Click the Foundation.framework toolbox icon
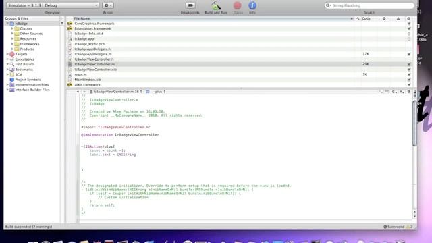Image resolution: width=432 pixels, height=243 pixels. (70, 28)
